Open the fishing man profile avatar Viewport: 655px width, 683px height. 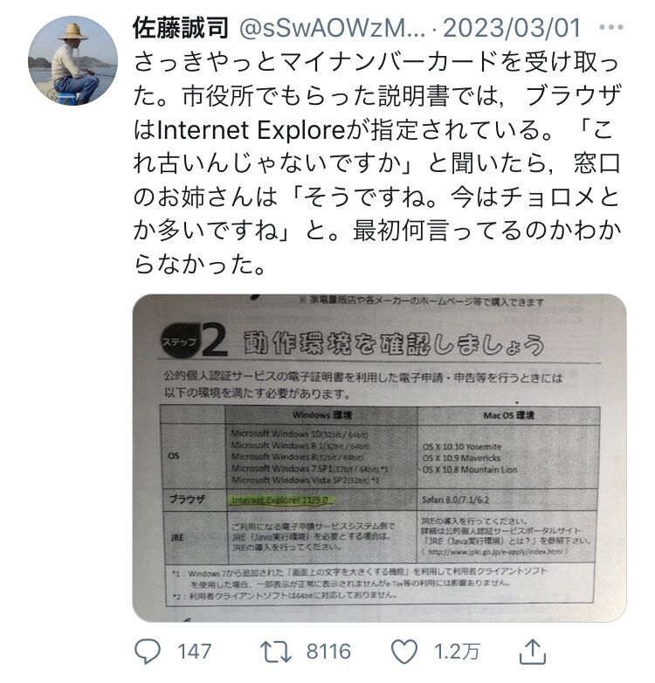72,60
